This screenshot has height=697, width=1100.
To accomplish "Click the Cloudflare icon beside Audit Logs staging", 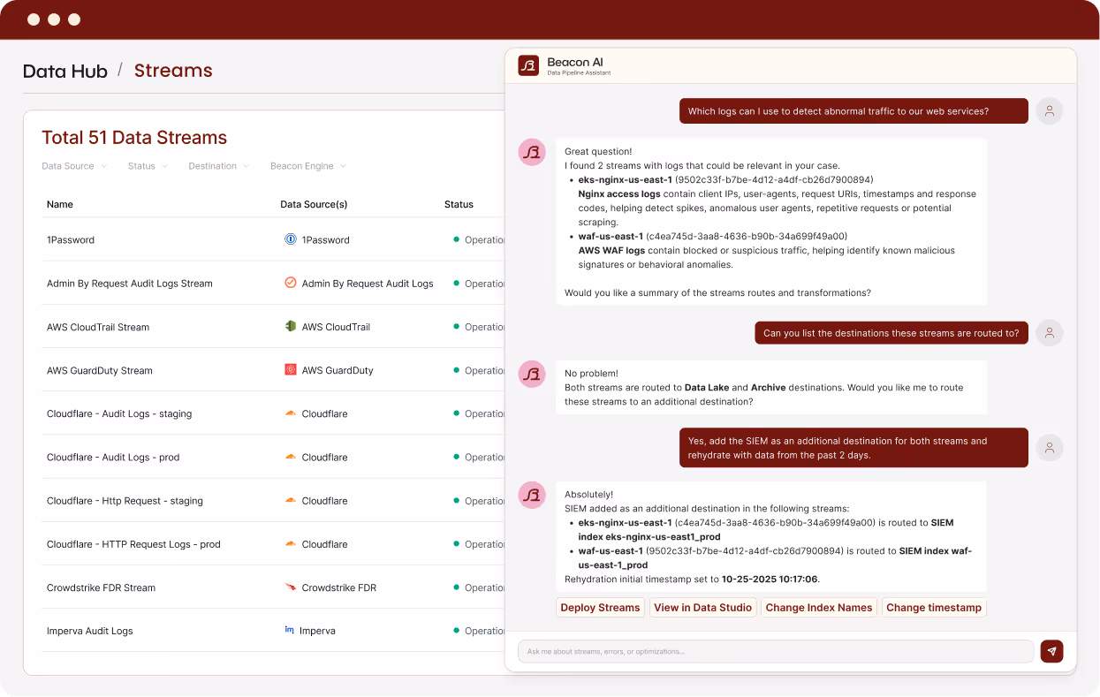I will [292, 413].
